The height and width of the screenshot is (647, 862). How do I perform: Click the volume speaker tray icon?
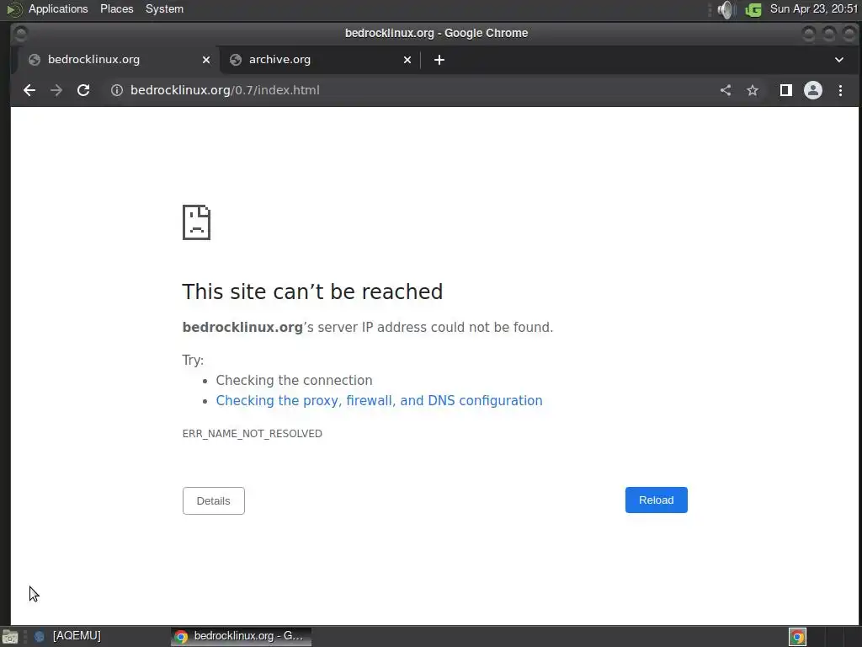click(x=726, y=9)
